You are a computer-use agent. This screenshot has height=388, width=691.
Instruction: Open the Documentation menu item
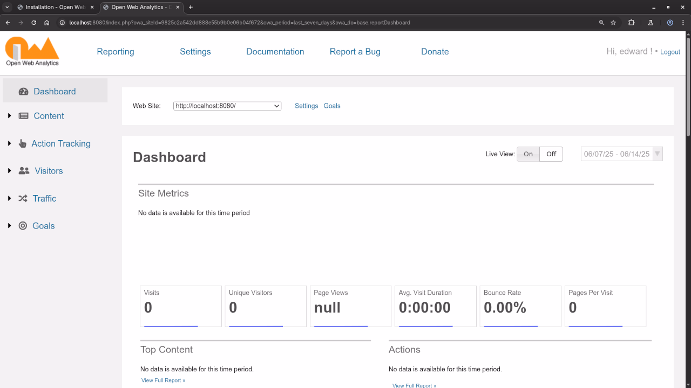275,52
